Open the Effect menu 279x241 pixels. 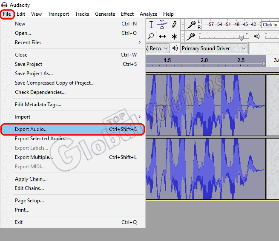[127, 14]
